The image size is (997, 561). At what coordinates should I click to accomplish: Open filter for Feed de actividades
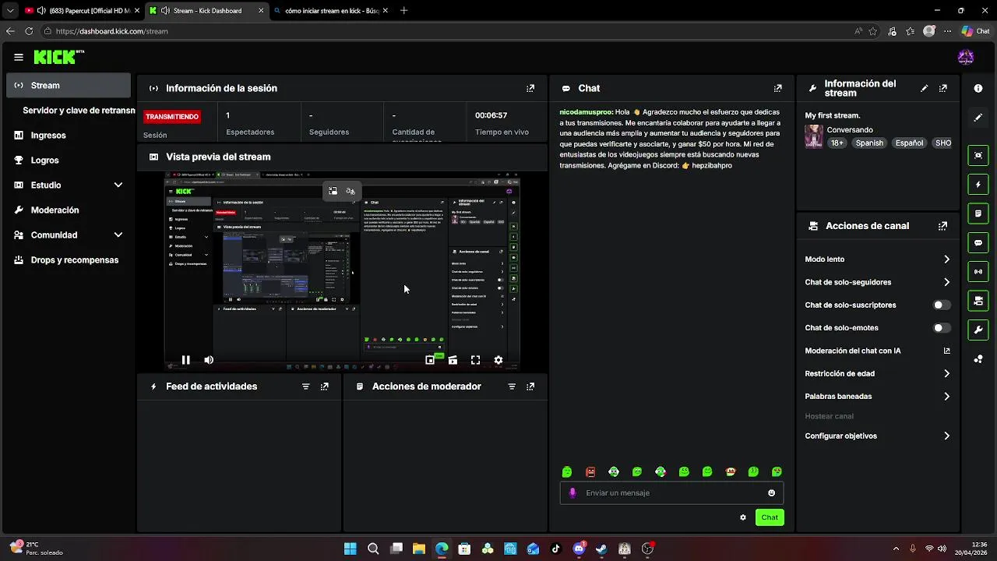(305, 386)
